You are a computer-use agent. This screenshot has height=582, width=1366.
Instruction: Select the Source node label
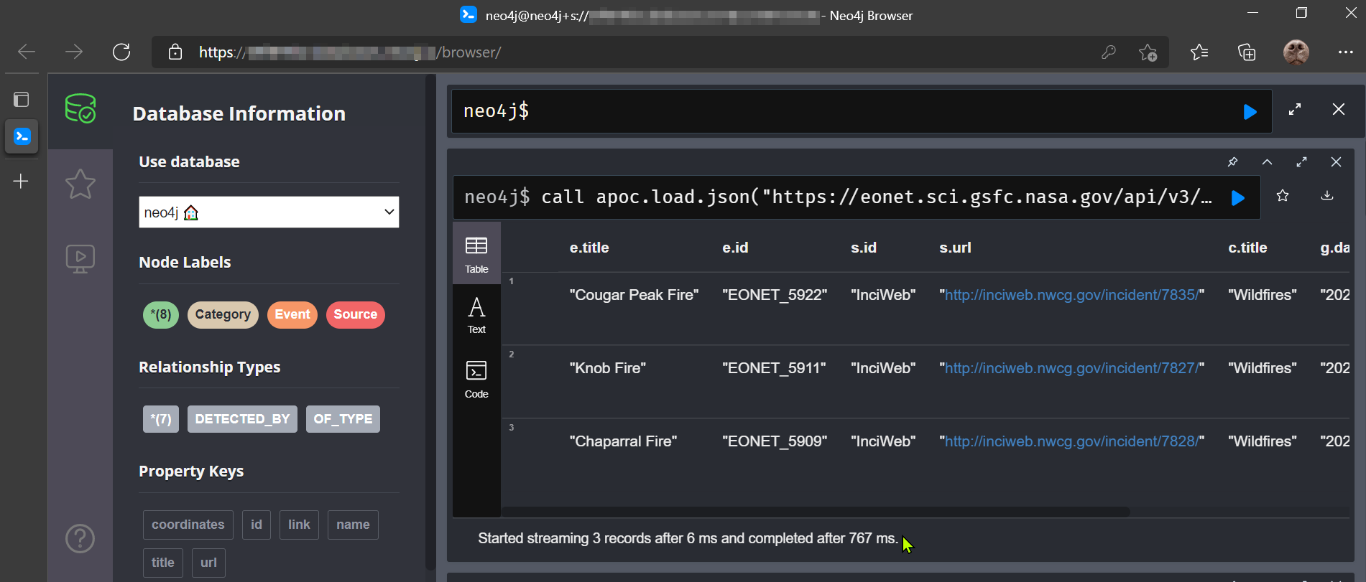[x=355, y=314]
